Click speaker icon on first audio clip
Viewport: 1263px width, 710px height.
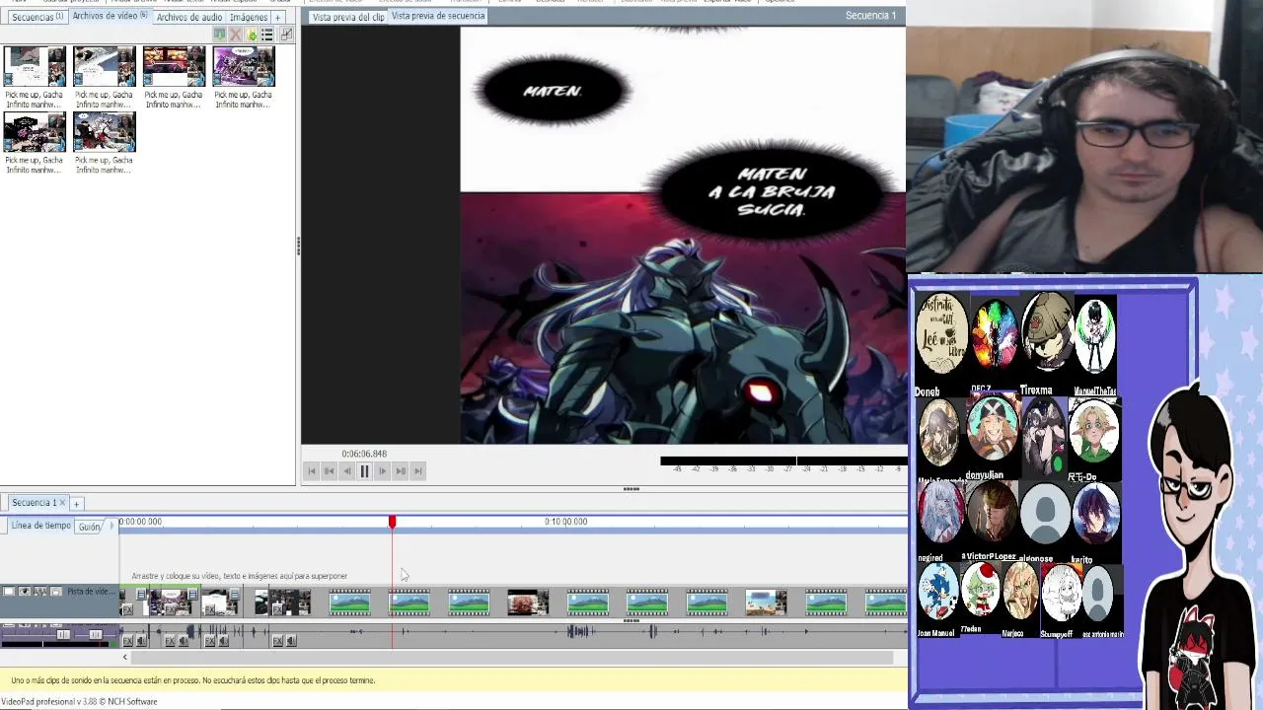click(x=141, y=641)
